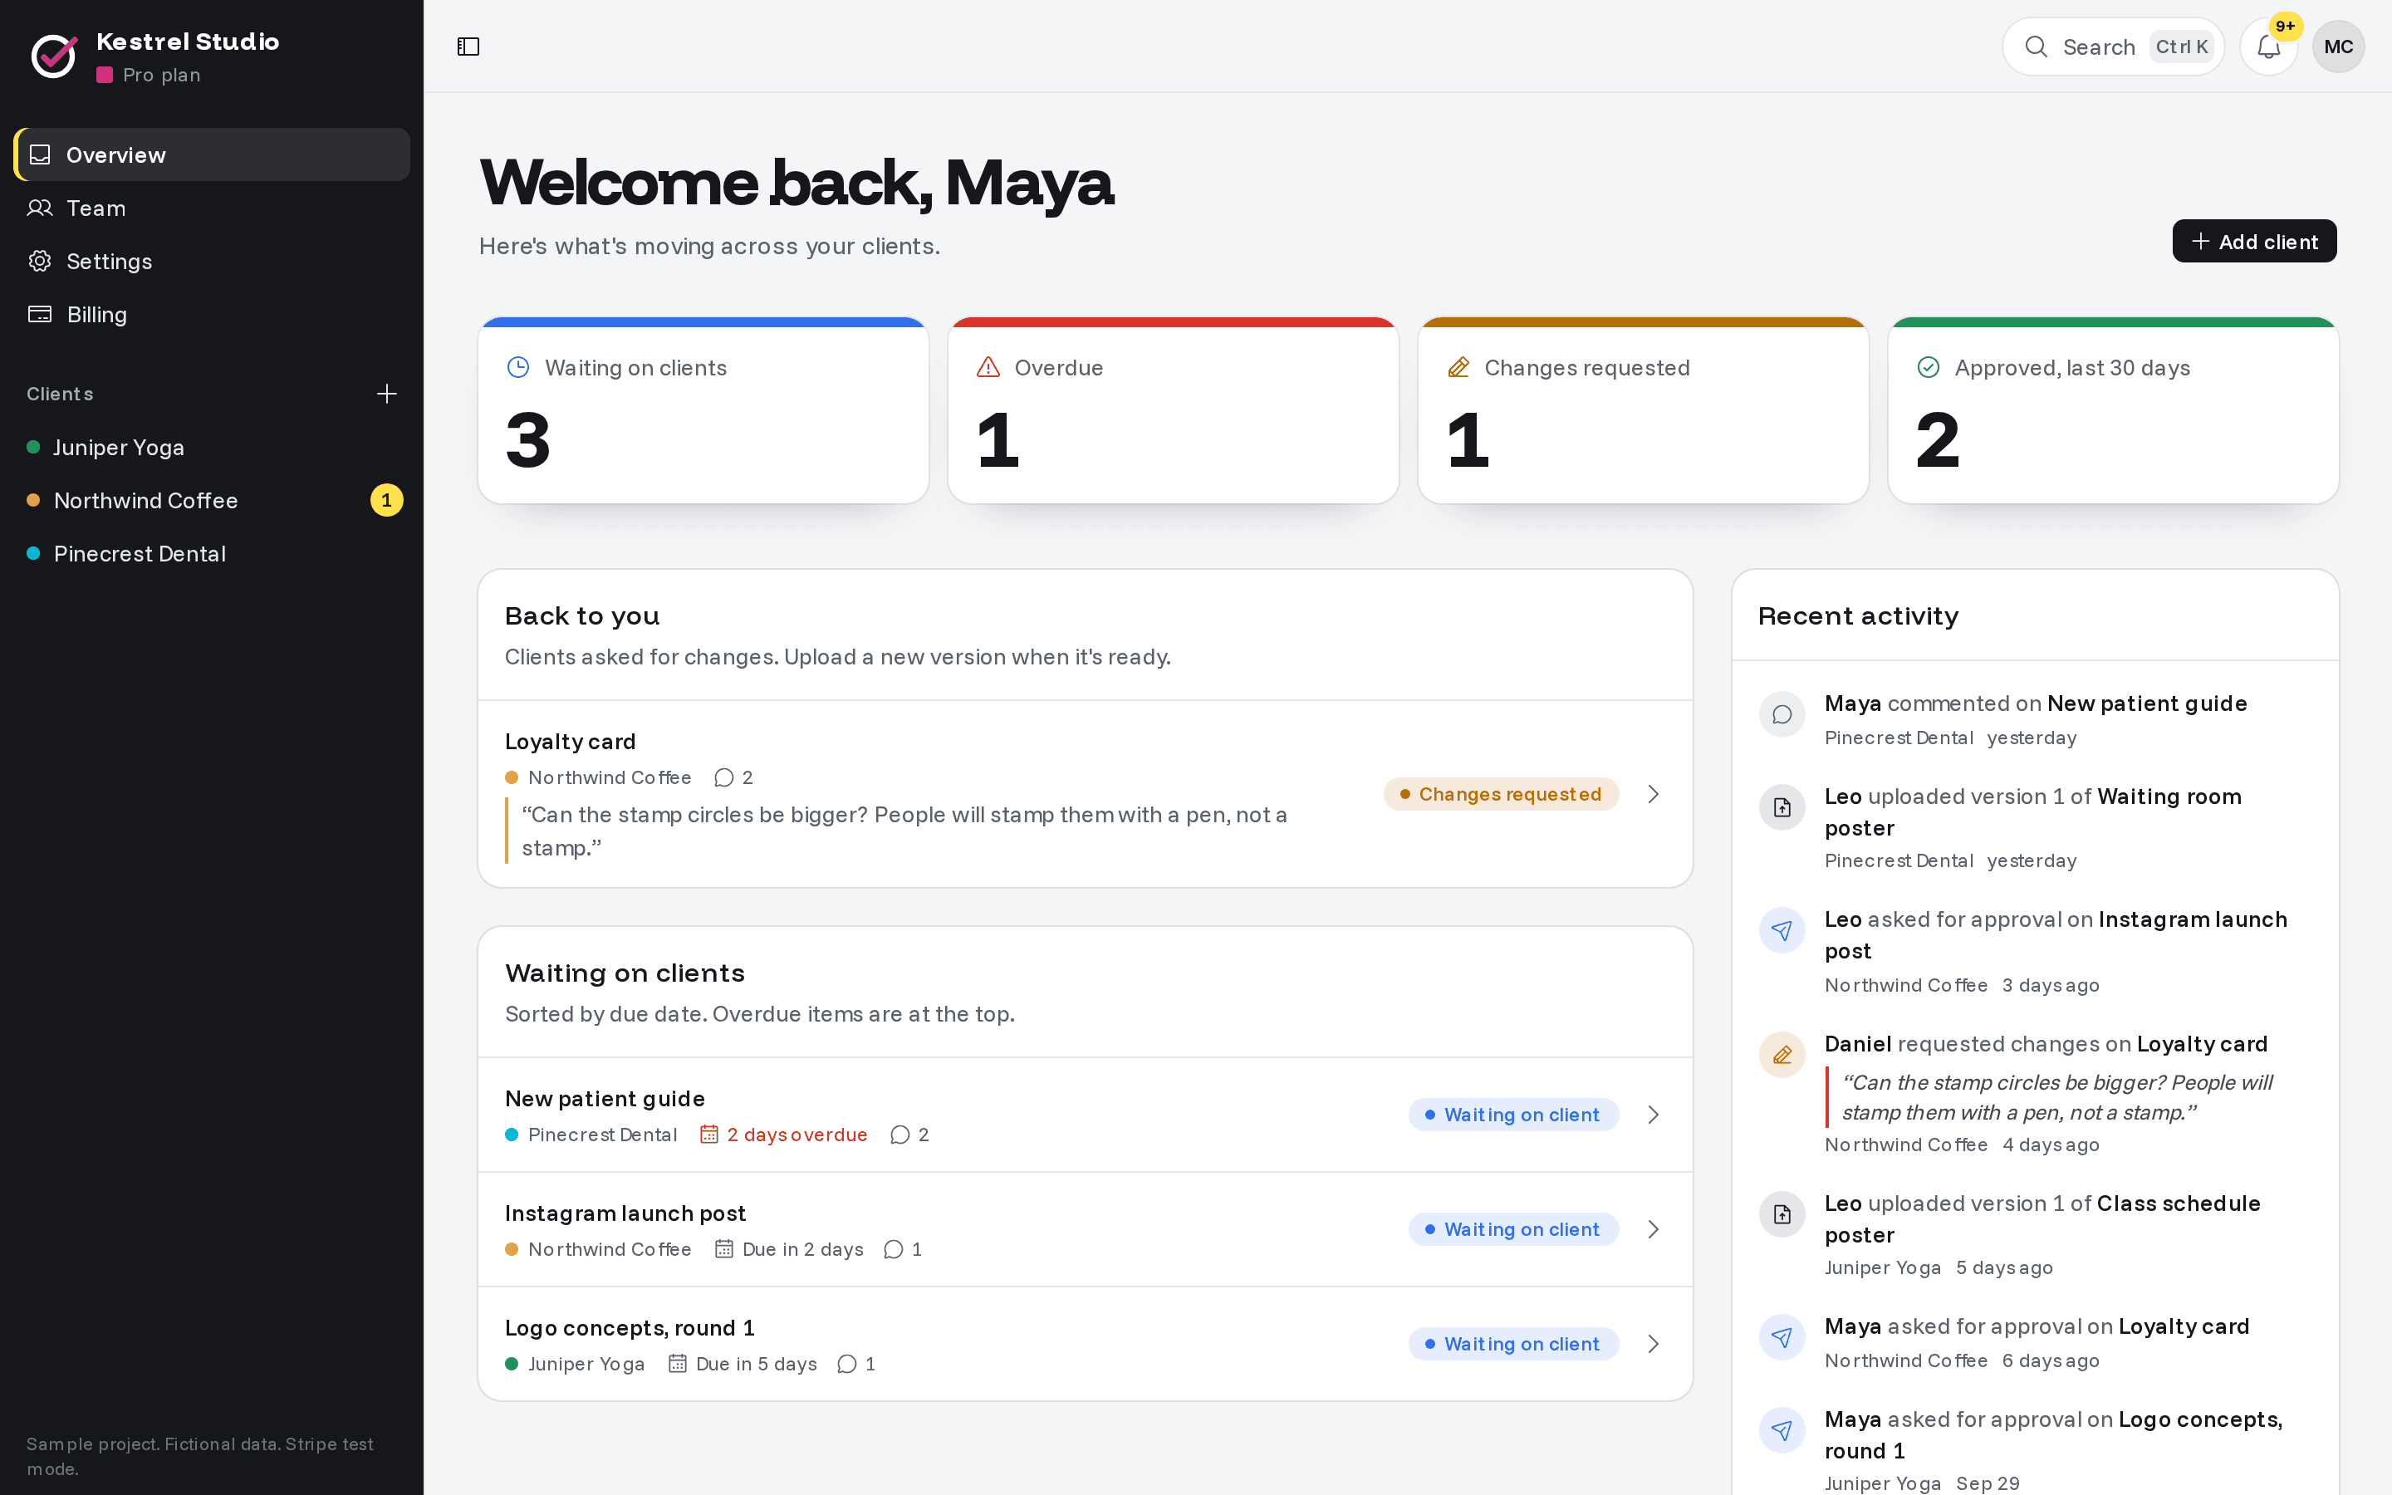Click New patient guide comment icon
2392x1495 pixels.
pyautogui.click(x=899, y=1134)
